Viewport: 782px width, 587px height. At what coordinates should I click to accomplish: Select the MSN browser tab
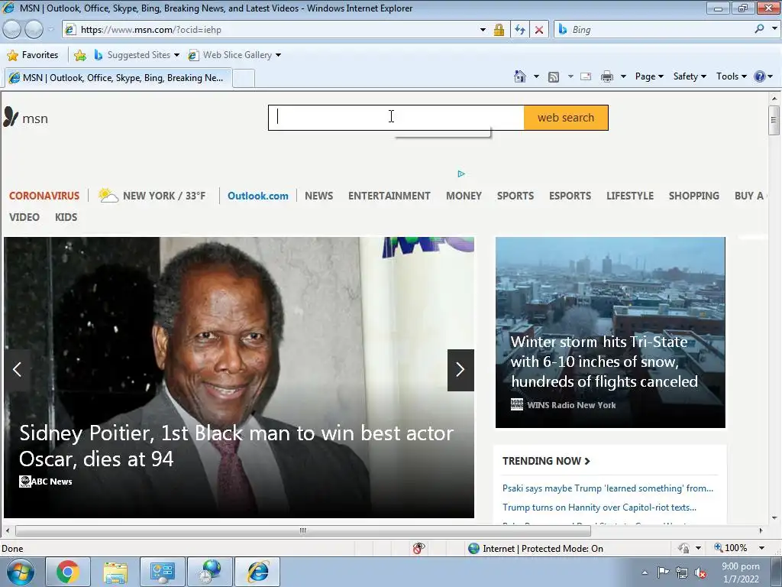tap(118, 78)
